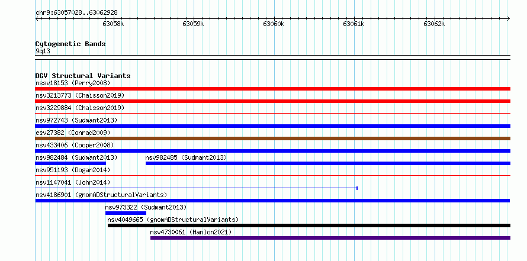Click the red nsv3213773 feature bar
Screen dimensions: 527x261
click(273, 101)
